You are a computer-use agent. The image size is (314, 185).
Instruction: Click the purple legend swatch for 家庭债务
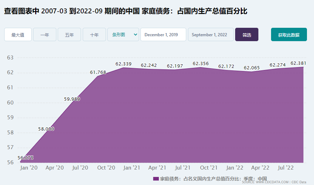156,179
